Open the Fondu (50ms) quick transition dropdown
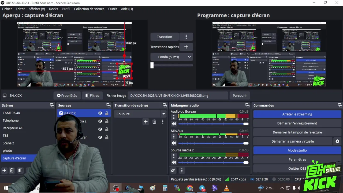 (x=171, y=57)
